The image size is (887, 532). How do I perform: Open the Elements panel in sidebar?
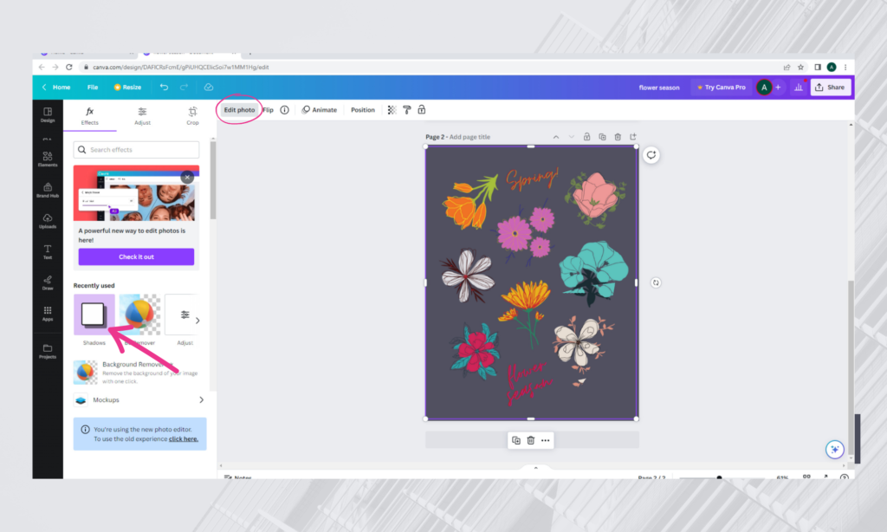48,159
